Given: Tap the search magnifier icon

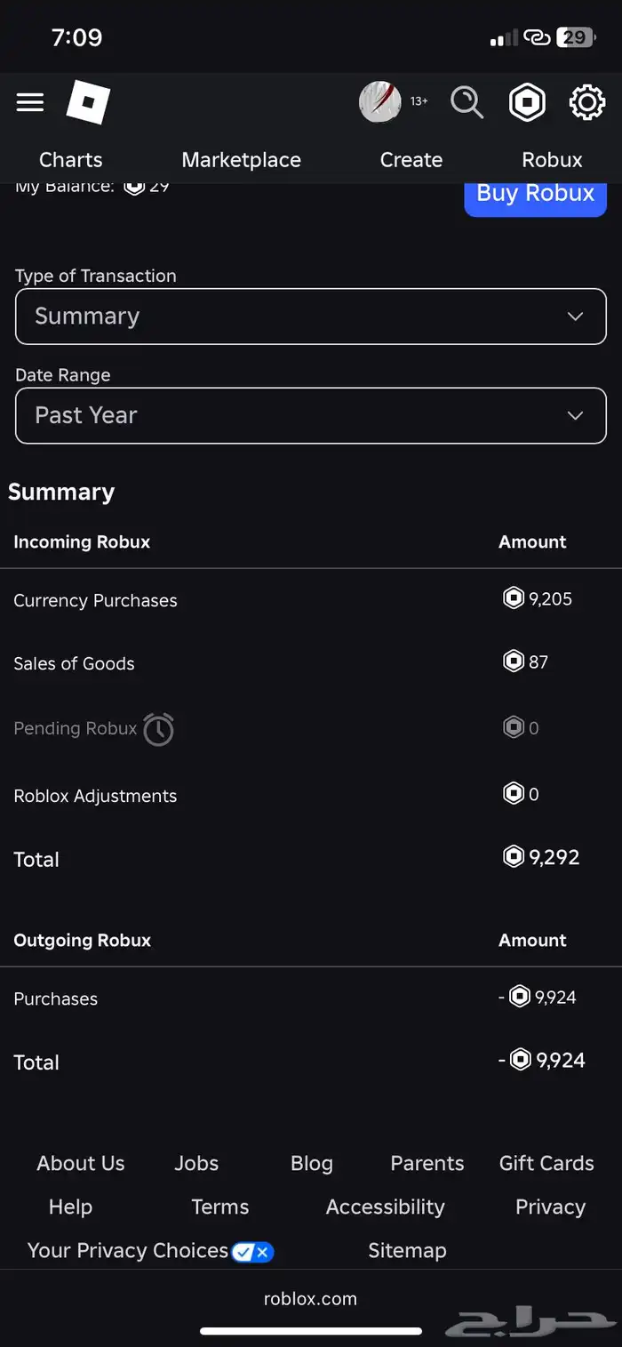Looking at the screenshot, I should 466,102.
